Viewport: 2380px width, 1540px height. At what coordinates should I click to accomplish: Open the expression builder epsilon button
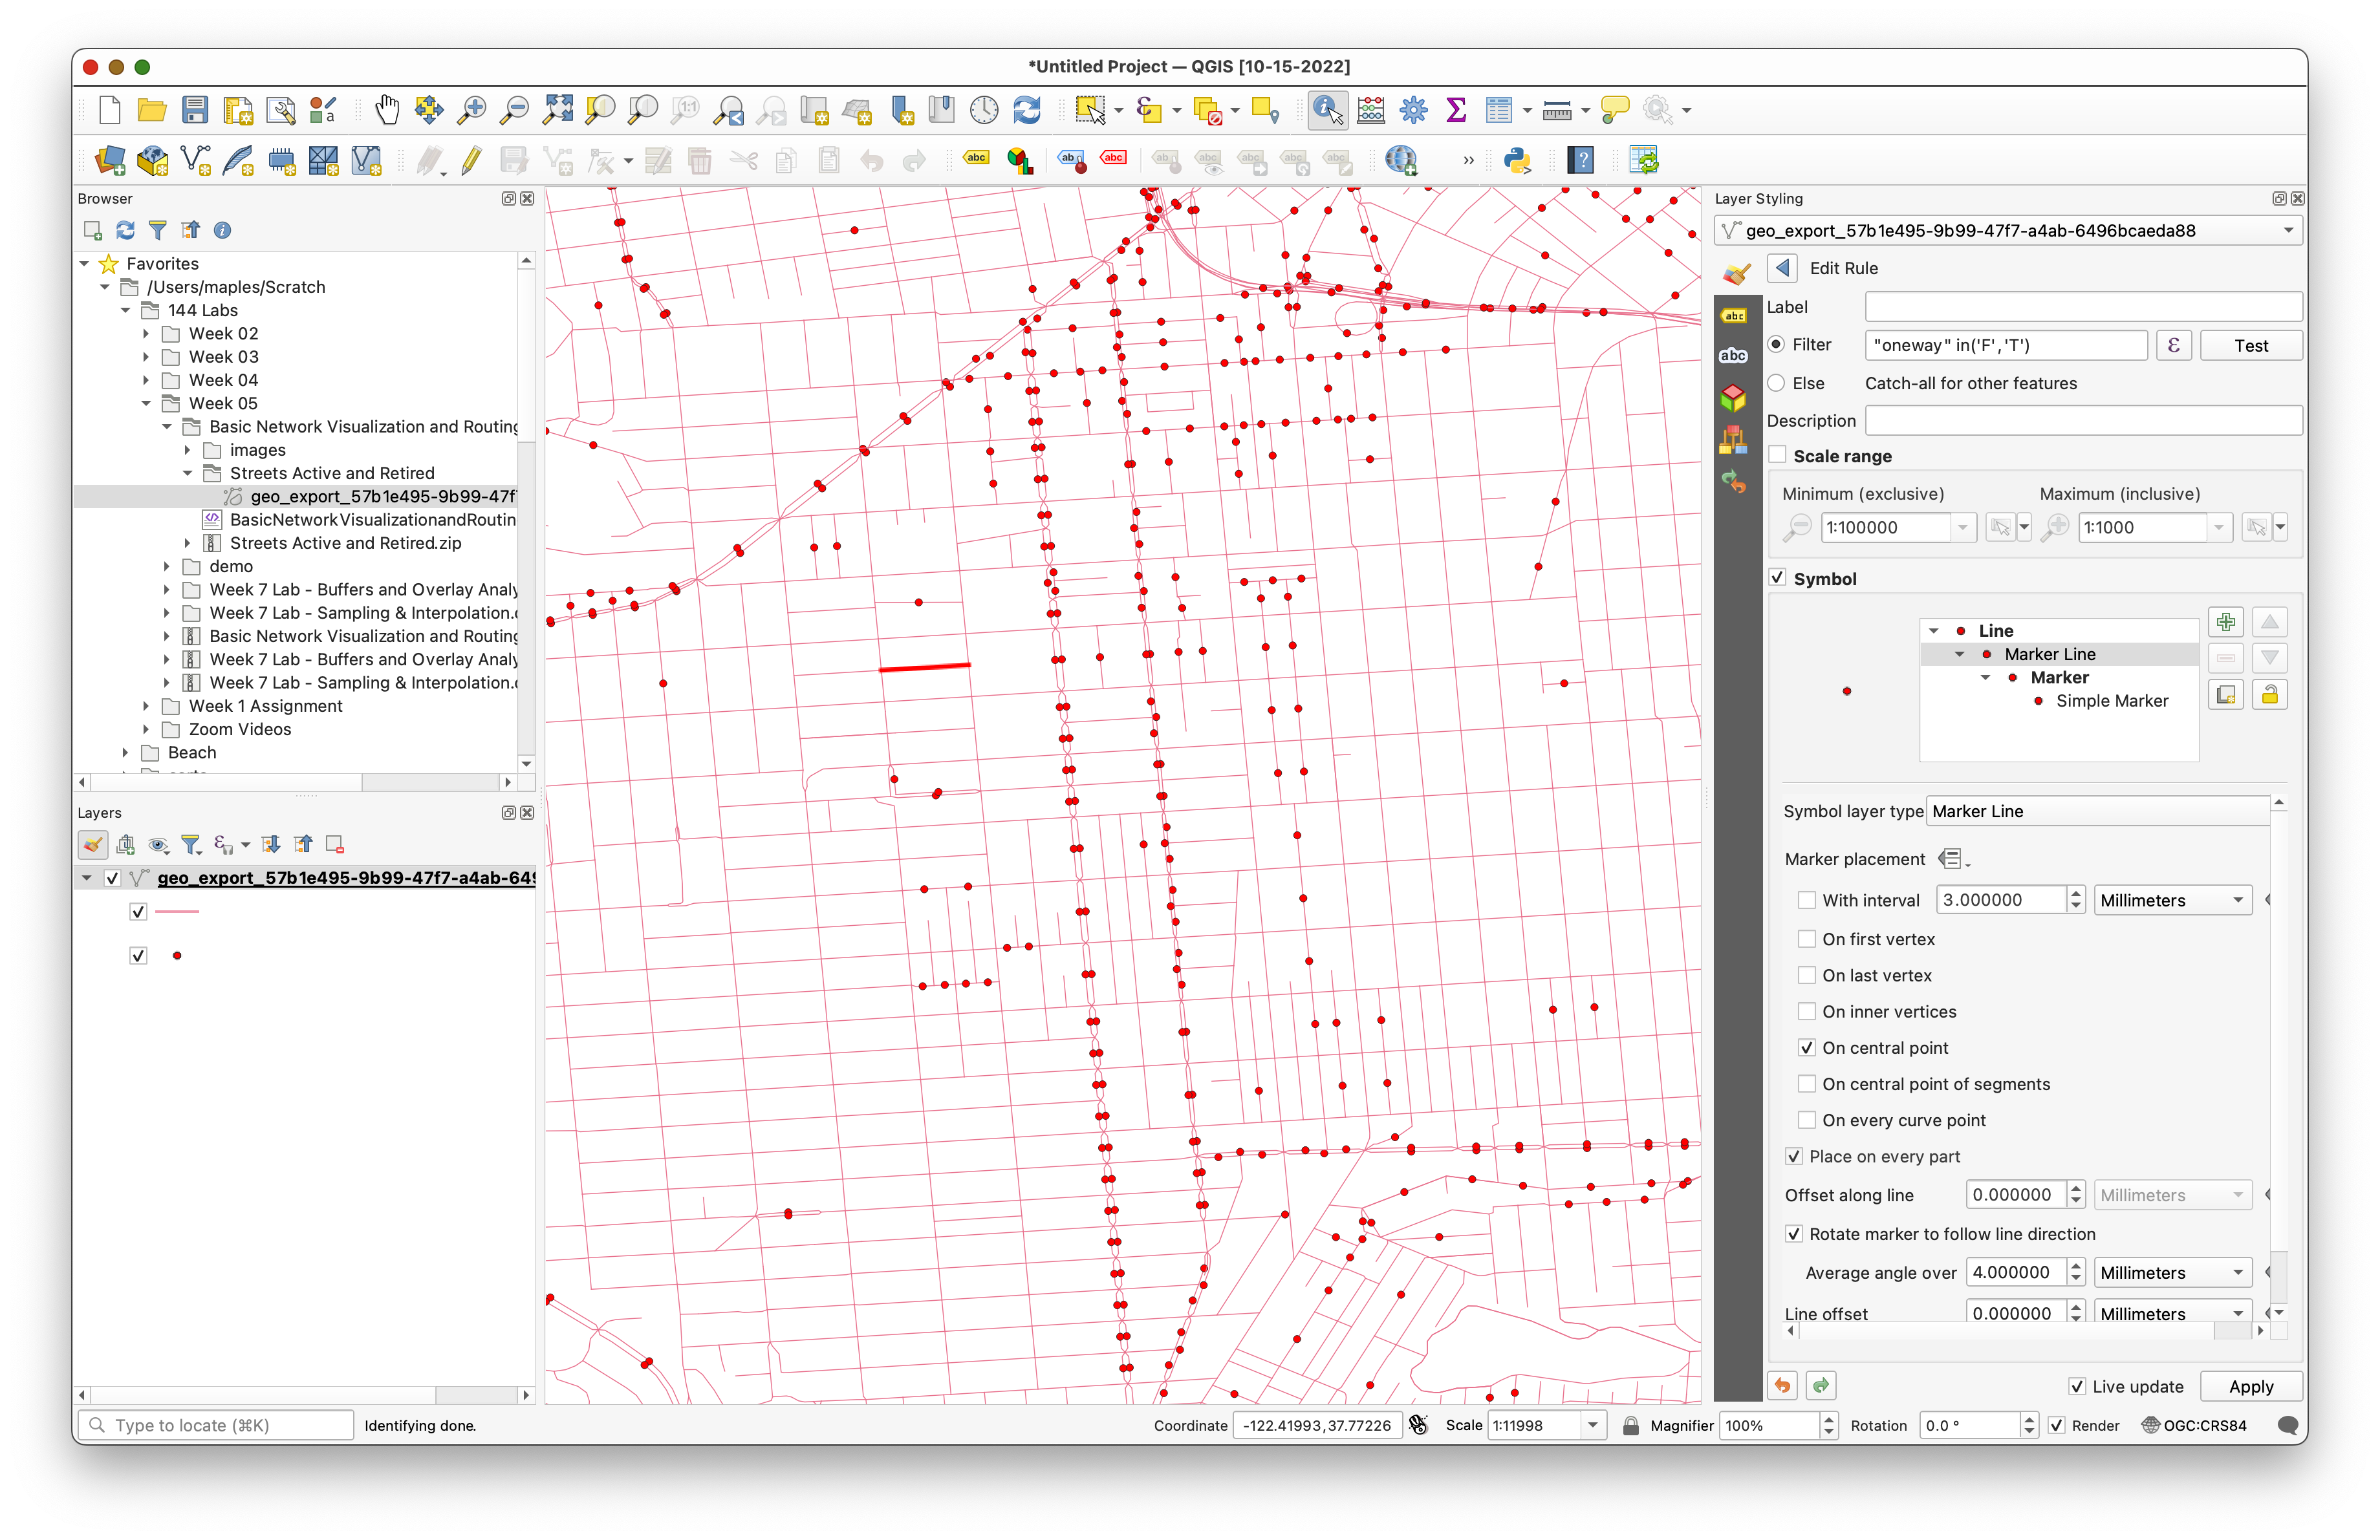2173,346
